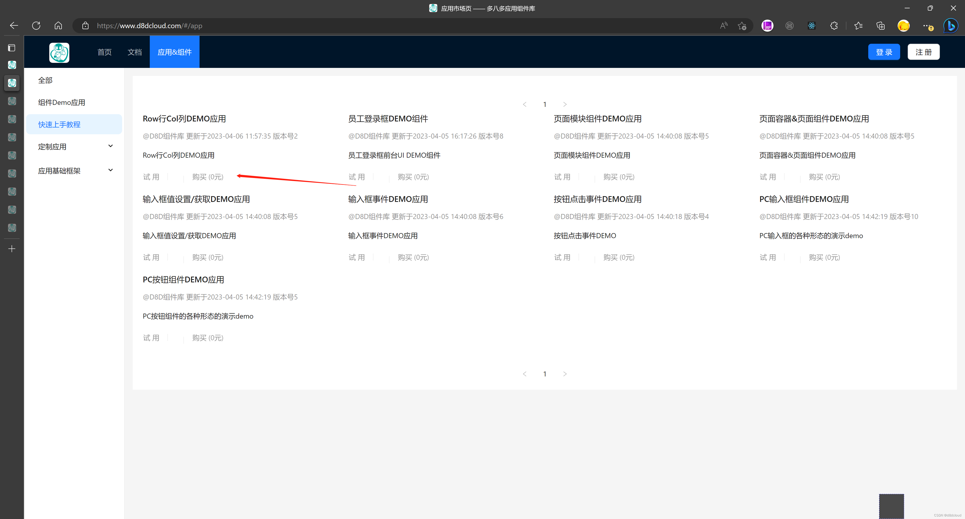The width and height of the screenshot is (965, 519).
Task: Click the Axure RP extension icon
Action: [767, 25]
